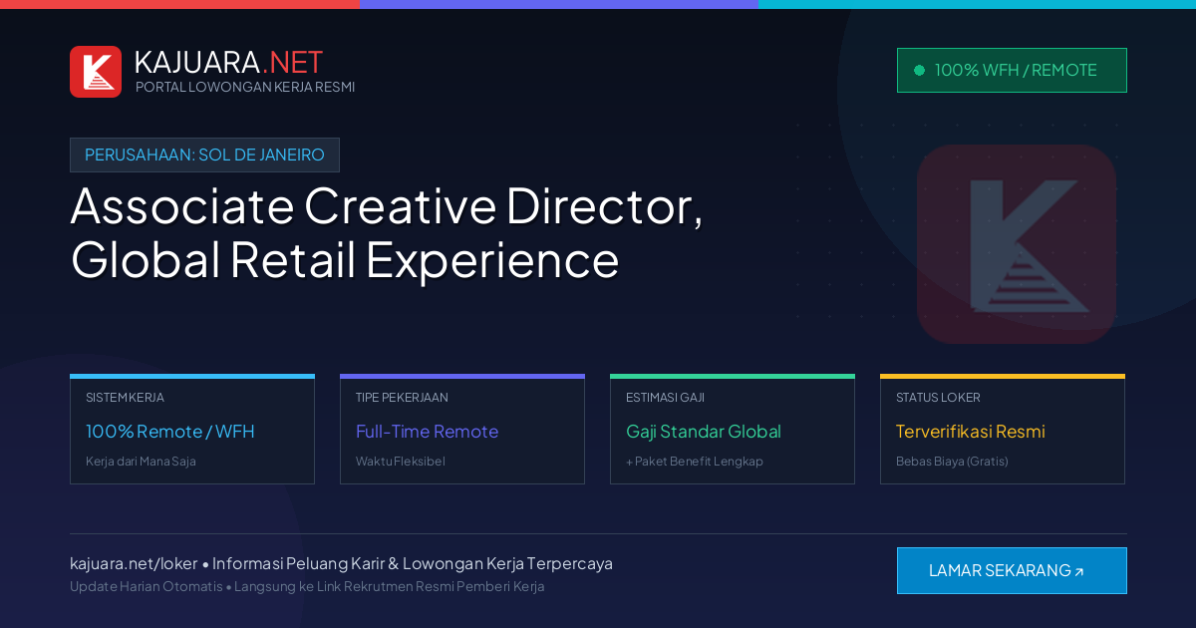
Task: Click the Gaji Standar Global value
Action: click(x=704, y=432)
